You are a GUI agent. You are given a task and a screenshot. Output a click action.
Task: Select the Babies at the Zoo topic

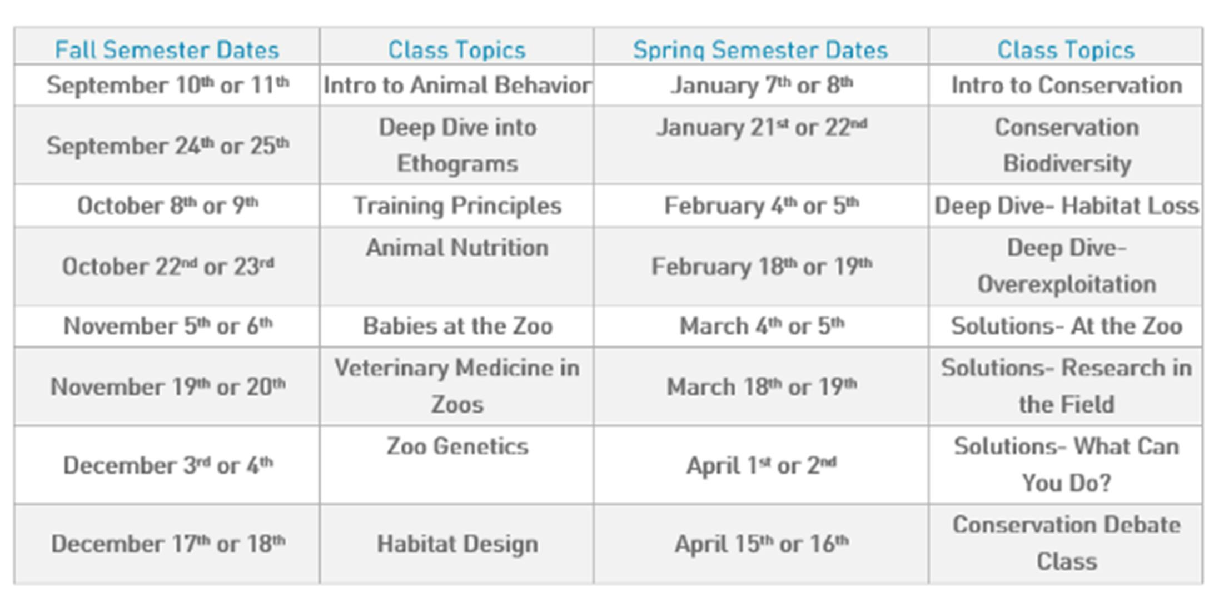pos(457,326)
